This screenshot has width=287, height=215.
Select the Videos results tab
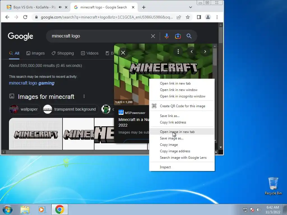tap(90, 53)
